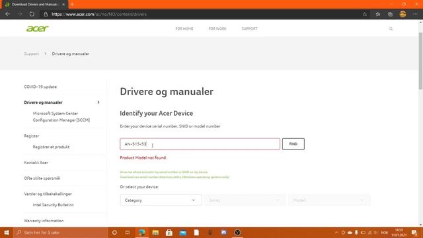
Task: Open Mail app from the taskbar
Action: 183,232
